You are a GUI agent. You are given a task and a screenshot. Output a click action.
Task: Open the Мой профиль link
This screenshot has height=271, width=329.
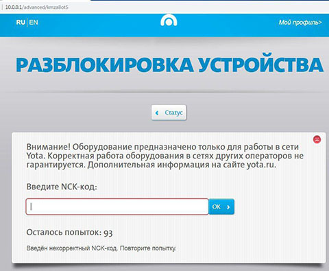point(300,23)
